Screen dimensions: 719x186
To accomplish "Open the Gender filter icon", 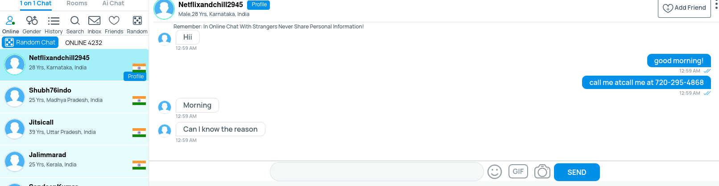I will 32,20.
